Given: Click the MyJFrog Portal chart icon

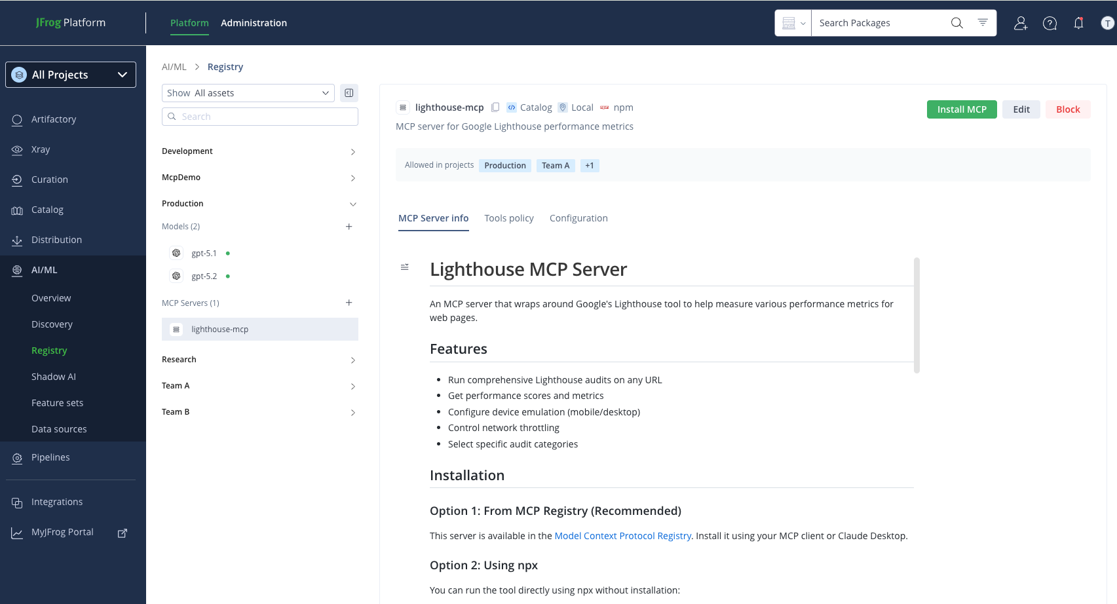Looking at the screenshot, I should point(17,533).
